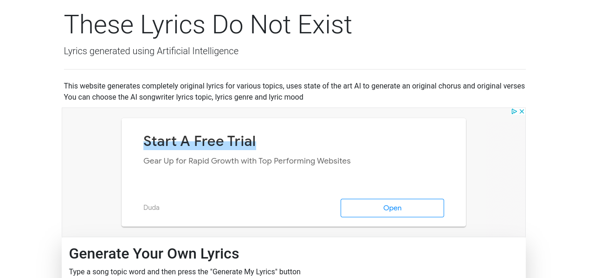Click the "These Lyrics Do Not Exist" site title

[x=207, y=25]
